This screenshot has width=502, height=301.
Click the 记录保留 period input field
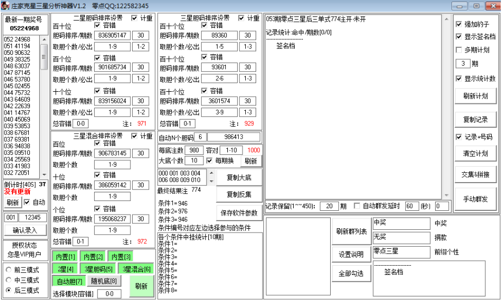coord(329,206)
